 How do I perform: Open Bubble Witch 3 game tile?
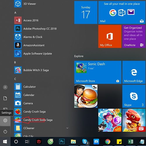click(x=110, y=120)
